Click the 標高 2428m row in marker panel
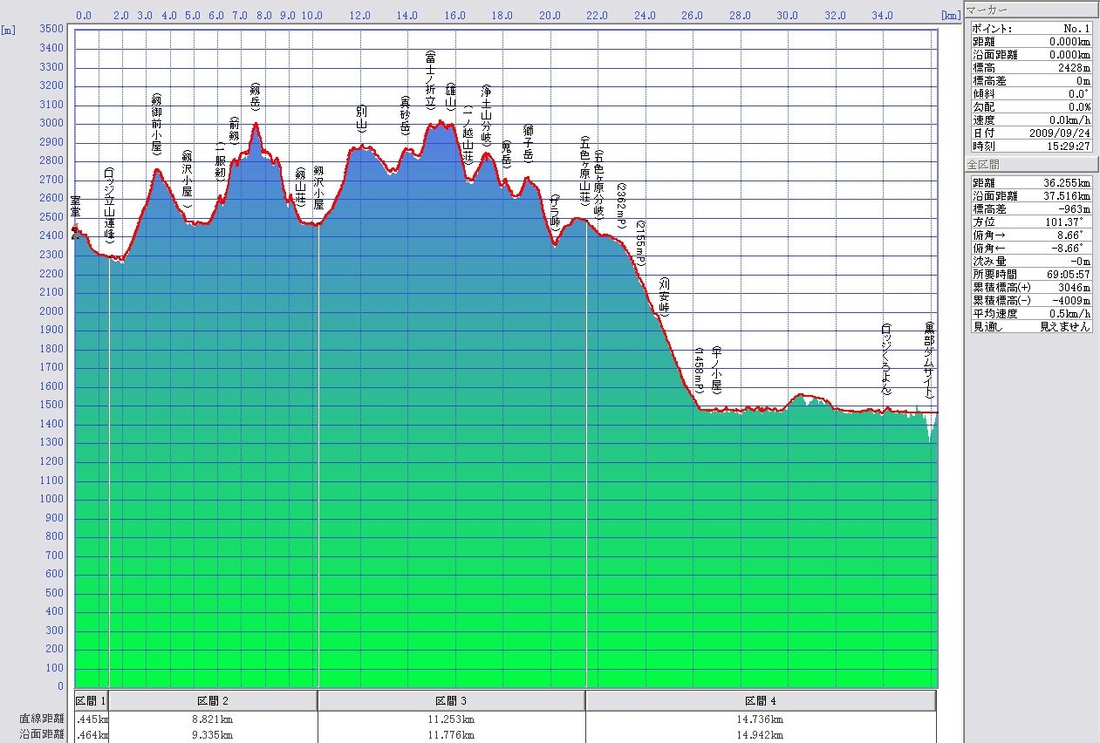The image size is (1100, 743). click(x=1031, y=67)
